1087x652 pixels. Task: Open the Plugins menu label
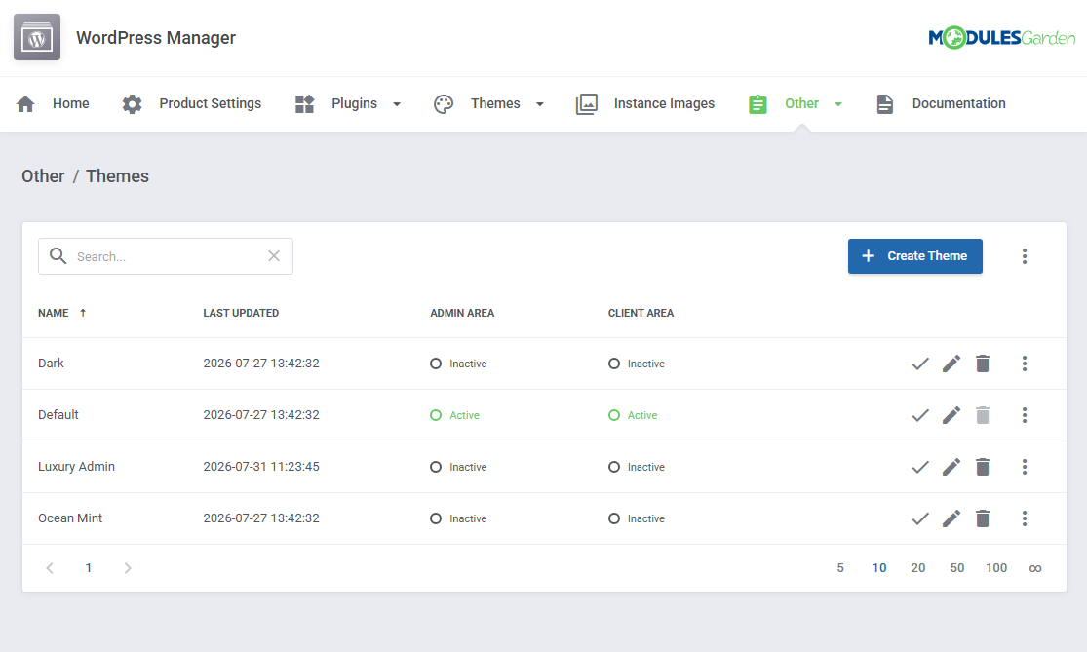pos(354,104)
